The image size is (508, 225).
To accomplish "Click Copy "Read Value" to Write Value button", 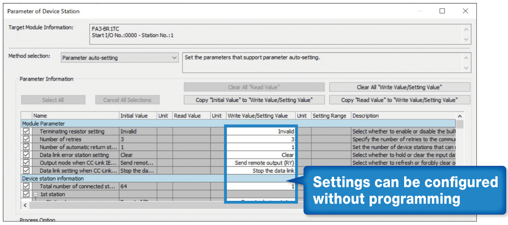I will point(399,100).
